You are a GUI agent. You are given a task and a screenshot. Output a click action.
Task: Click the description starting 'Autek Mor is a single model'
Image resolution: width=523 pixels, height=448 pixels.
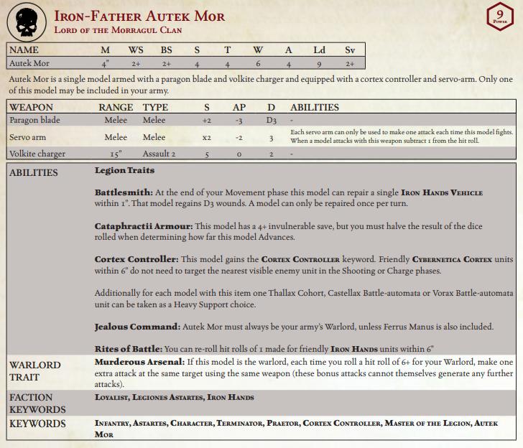(x=261, y=85)
